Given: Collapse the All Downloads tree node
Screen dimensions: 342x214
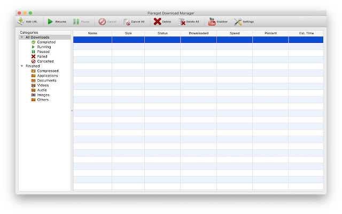Looking at the screenshot, I should tap(22, 37).
